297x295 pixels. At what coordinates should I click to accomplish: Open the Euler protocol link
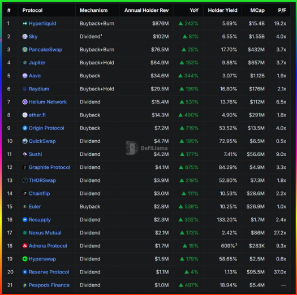[35, 206]
